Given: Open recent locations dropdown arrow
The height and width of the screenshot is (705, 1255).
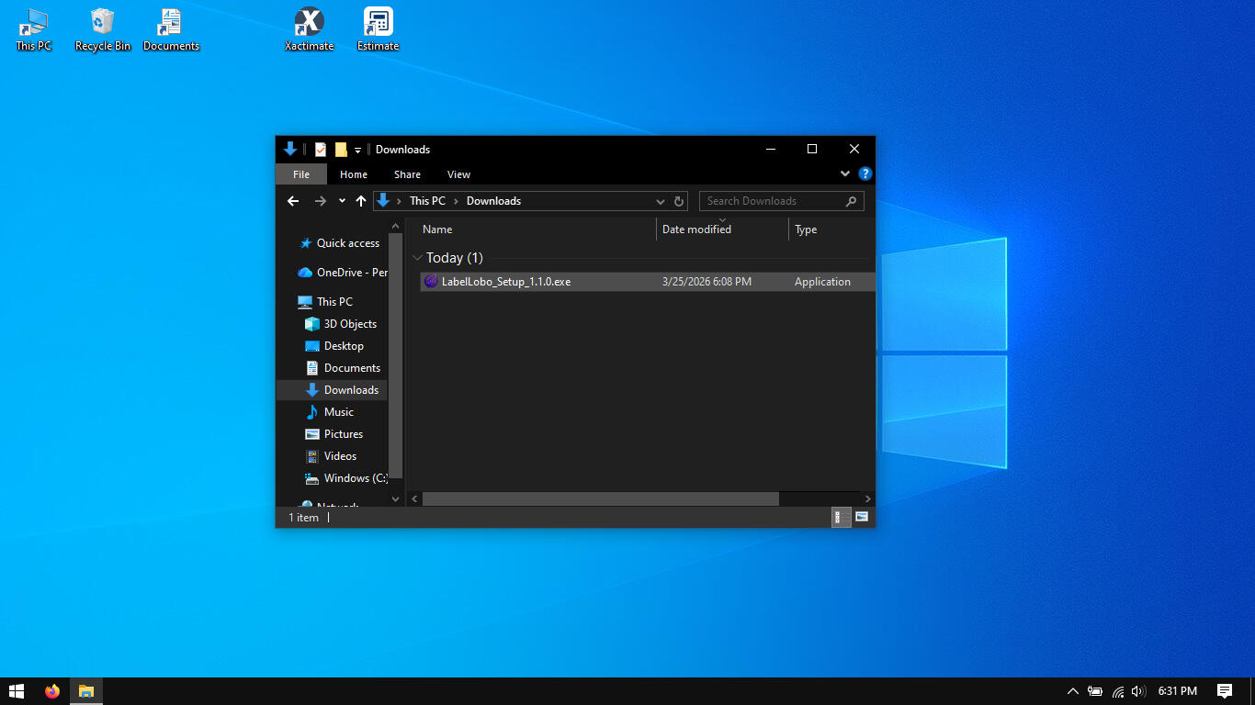Looking at the screenshot, I should pos(342,201).
